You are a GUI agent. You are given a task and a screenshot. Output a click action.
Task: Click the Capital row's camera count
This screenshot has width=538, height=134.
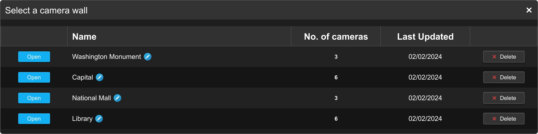point(336,77)
